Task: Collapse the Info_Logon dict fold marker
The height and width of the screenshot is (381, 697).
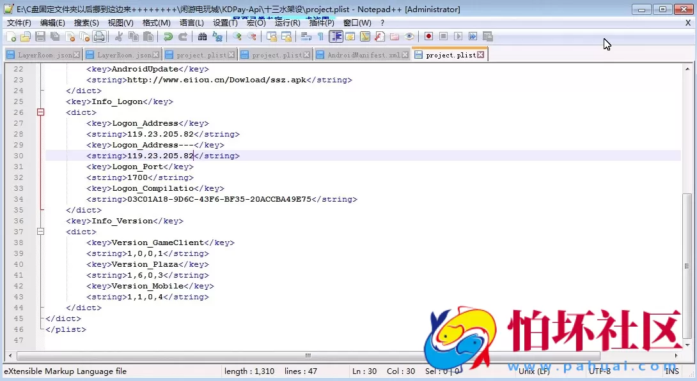Action: tap(41, 112)
